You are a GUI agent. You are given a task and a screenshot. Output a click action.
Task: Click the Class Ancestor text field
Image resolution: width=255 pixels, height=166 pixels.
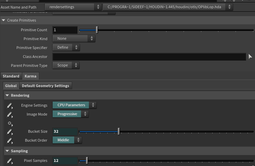pyautogui.click(x=149, y=57)
